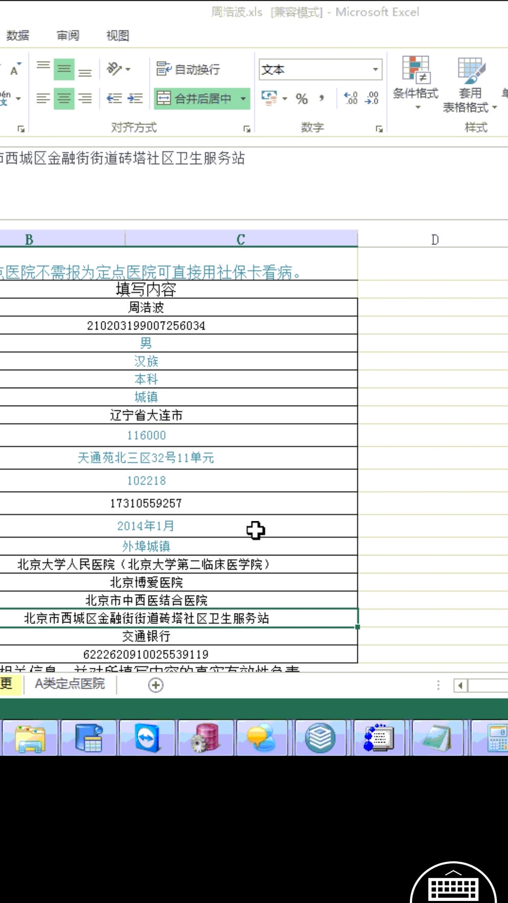Select column B header
This screenshot has height=903, width=508.
[62, 239]
